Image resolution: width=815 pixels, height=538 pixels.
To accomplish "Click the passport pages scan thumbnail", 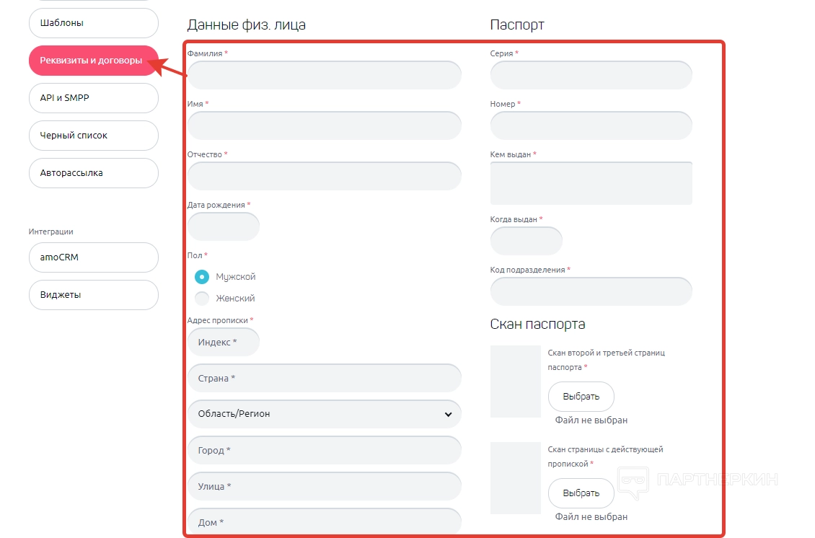I will coord(515,382).
